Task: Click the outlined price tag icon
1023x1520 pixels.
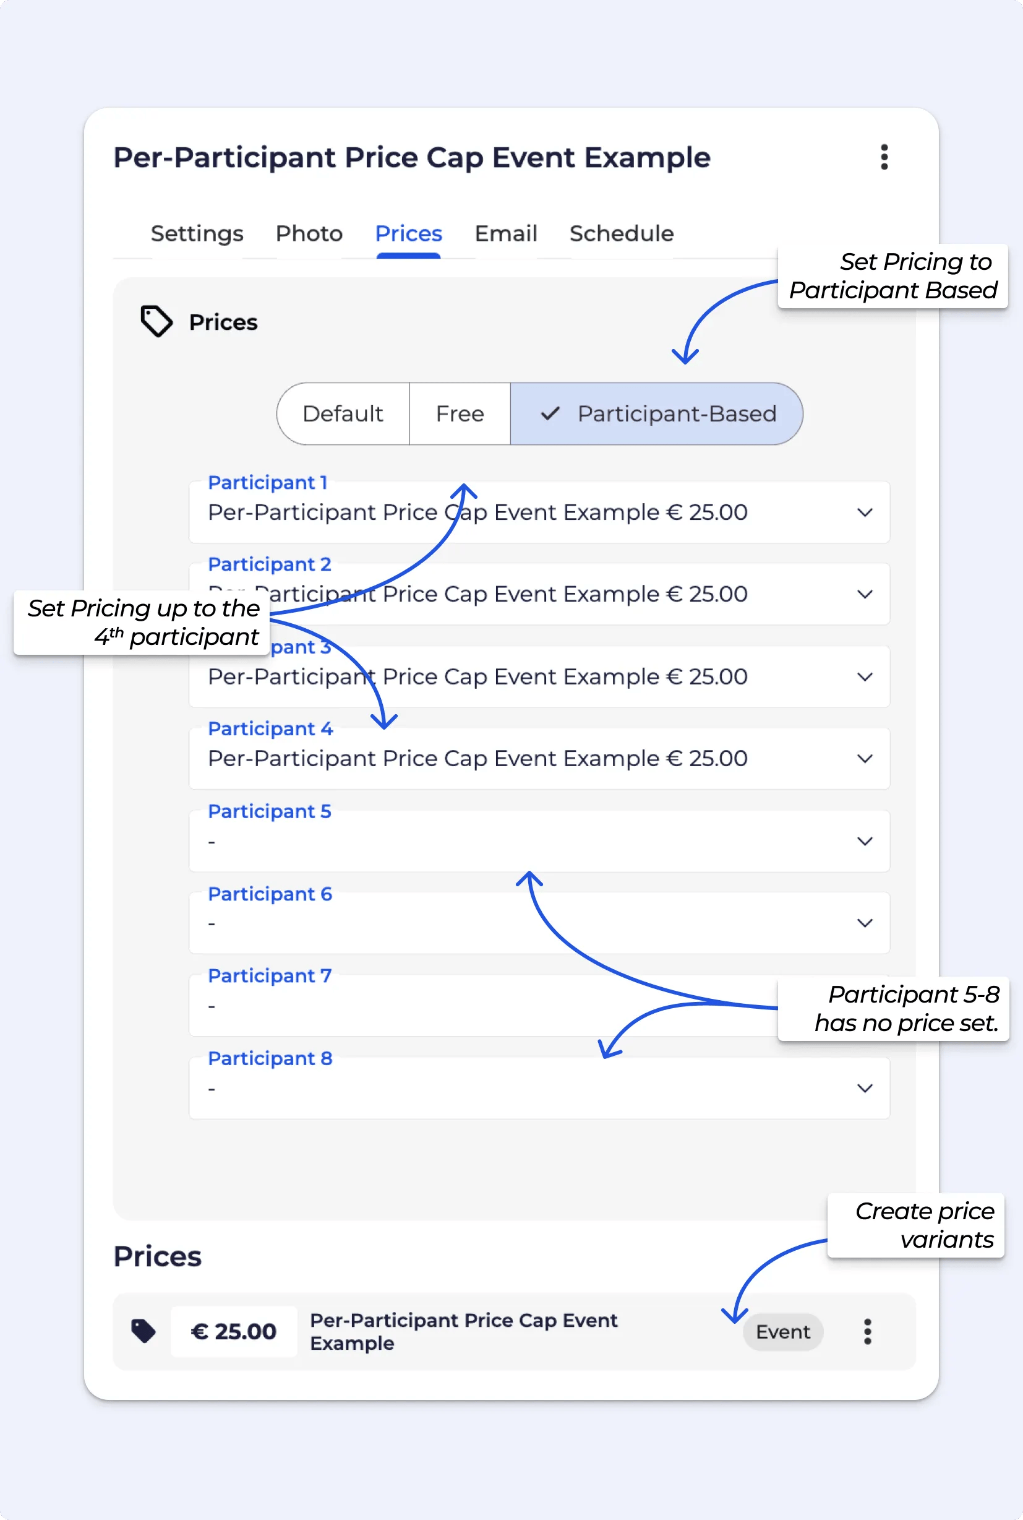Action: 156,321
